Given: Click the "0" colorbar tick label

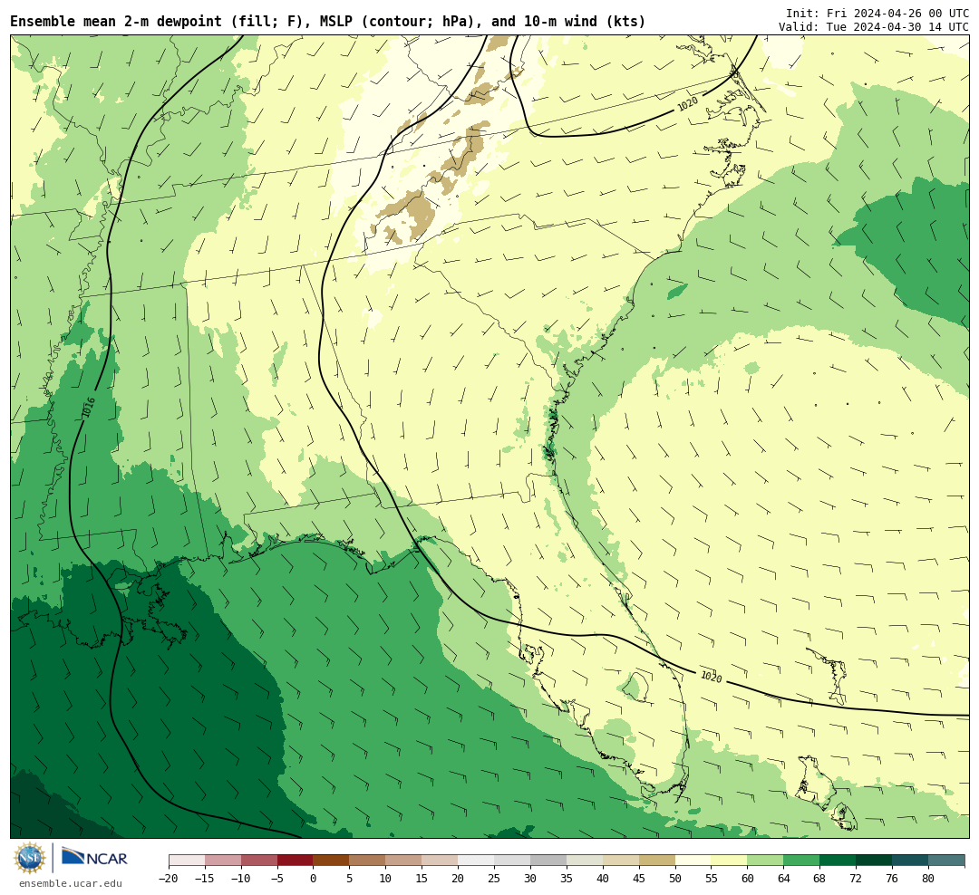Looking at the screenshot, I should 314,879.
